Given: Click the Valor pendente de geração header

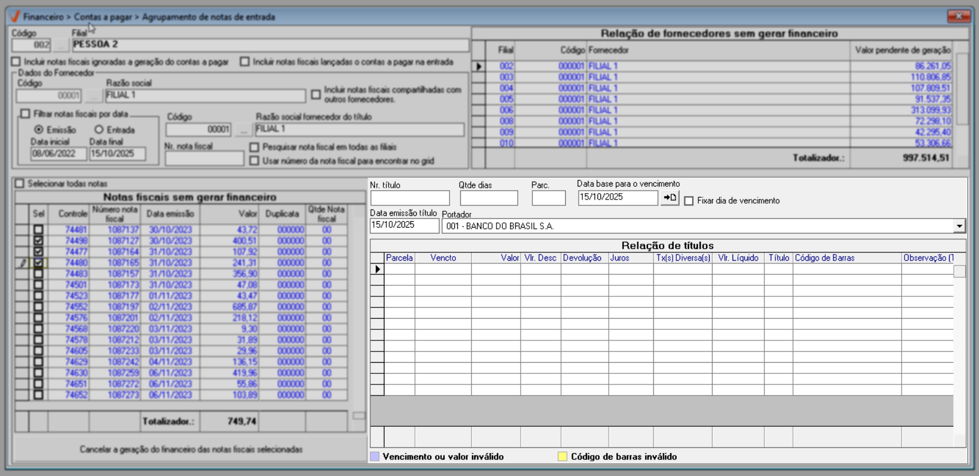Looking at the screenshot, I should 902,50.
